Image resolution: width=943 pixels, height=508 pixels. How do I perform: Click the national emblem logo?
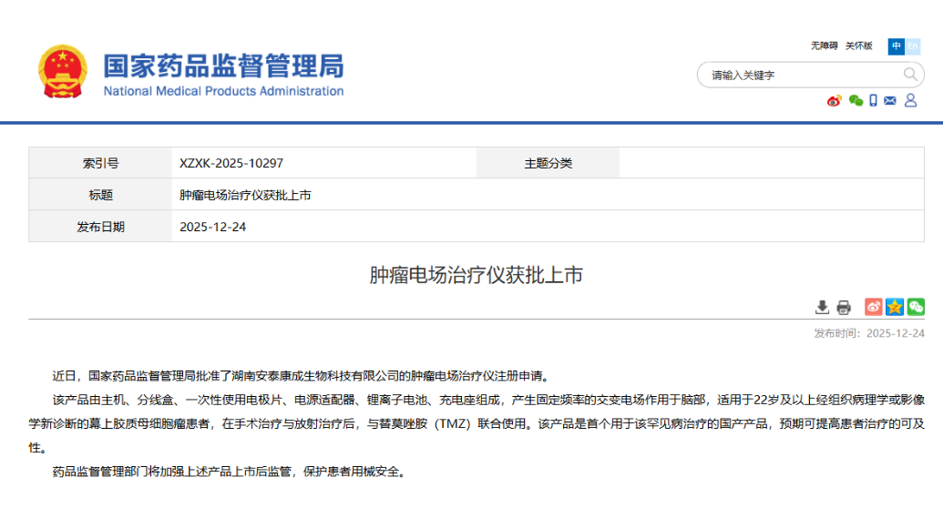coord(63,72)
